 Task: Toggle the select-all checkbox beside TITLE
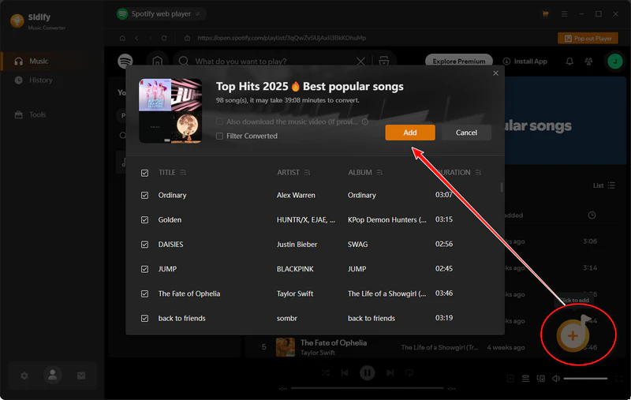[144, 173]
